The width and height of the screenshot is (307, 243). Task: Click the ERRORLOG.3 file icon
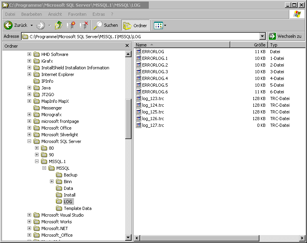138,72
